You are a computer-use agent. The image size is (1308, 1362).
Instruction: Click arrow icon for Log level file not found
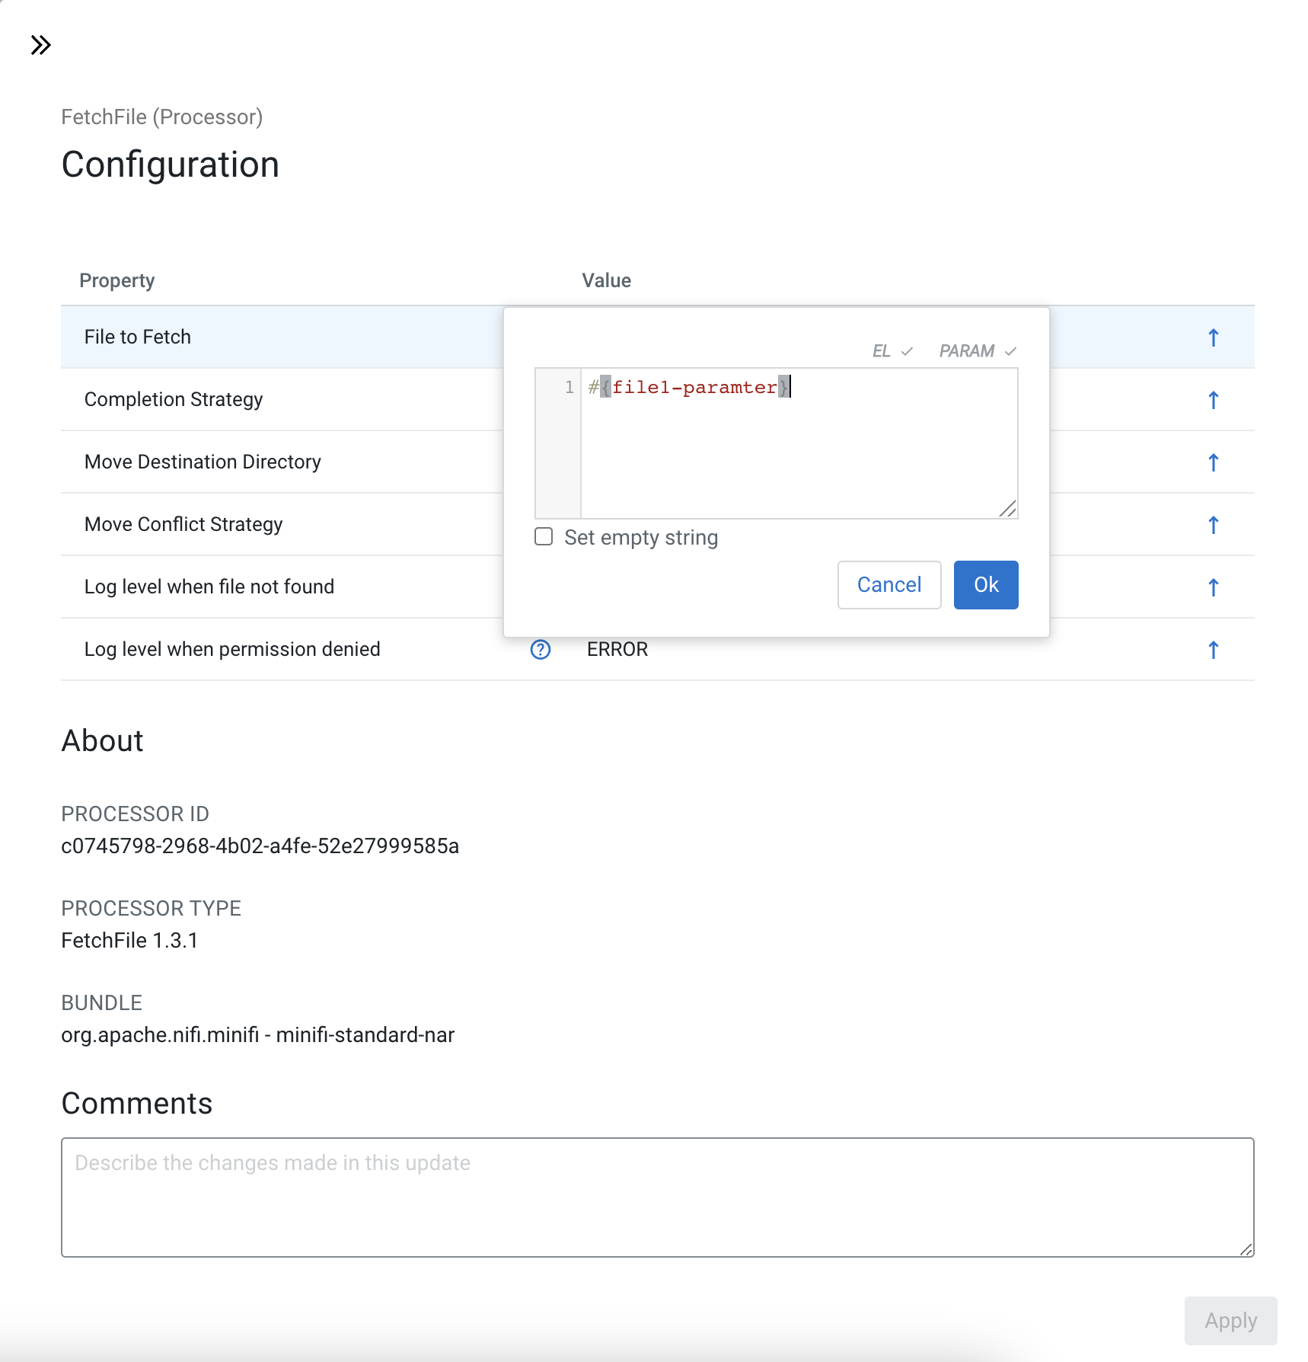coord(1213,587)
